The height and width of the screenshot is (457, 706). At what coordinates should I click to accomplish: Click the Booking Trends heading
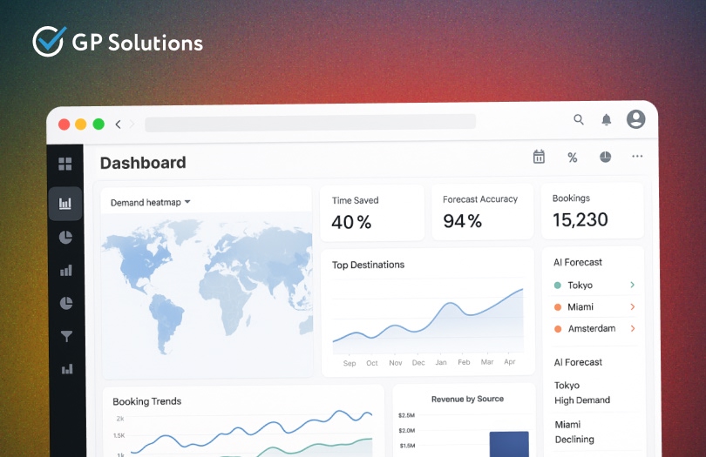click(x=146, y=401)
